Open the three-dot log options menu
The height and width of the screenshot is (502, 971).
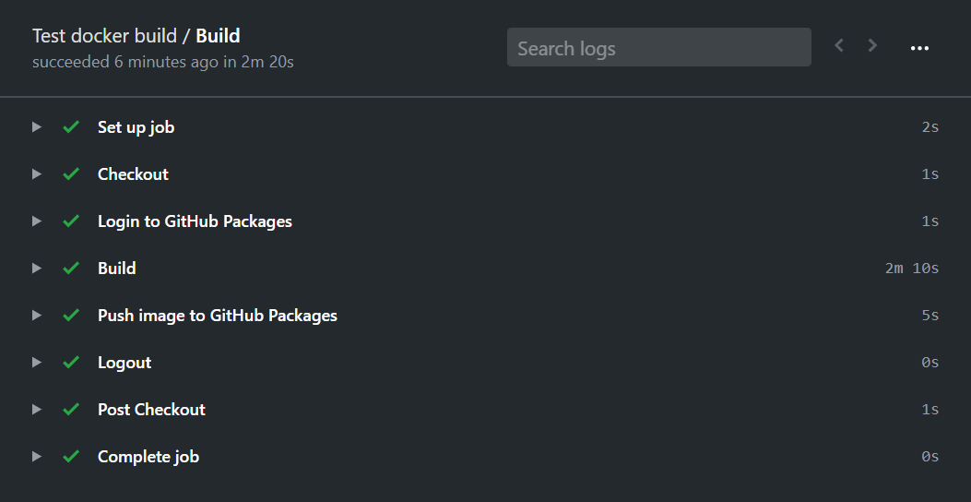point(919,48)
